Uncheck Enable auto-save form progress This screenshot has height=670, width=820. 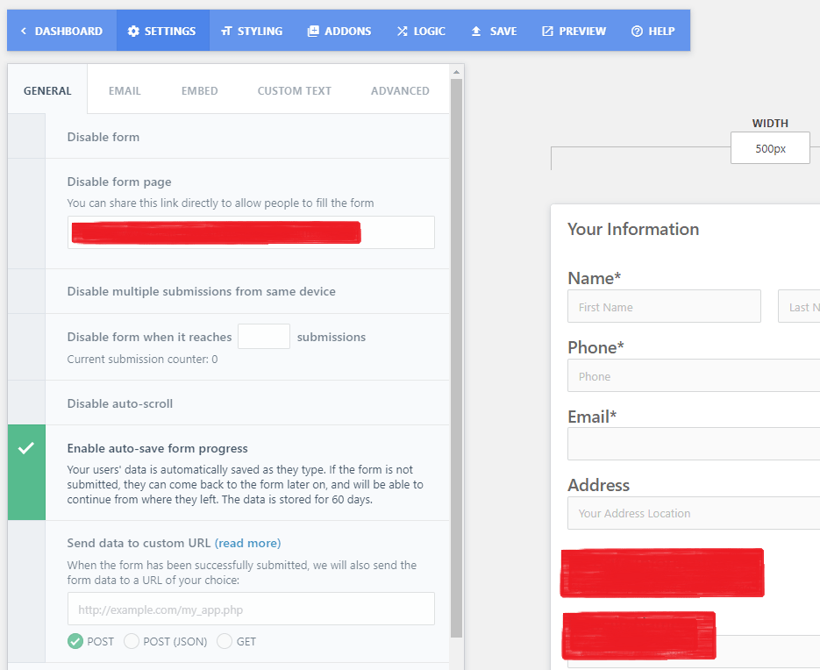pyautogui.click(x=26, y=473)
